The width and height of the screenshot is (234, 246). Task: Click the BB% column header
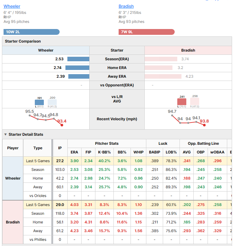tap(122, 152)
